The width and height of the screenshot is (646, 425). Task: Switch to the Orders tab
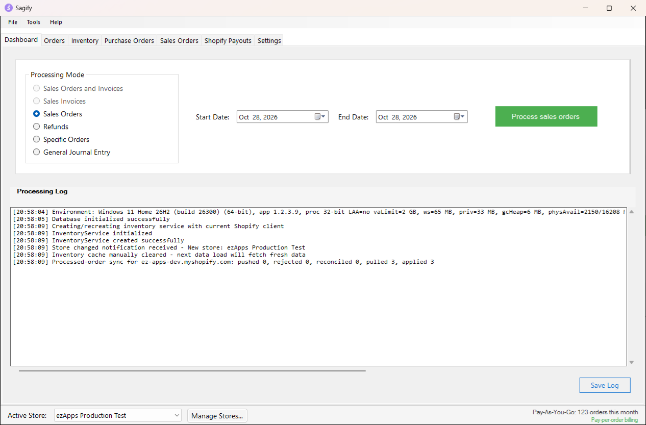pyautogui.click(x=55, y=40)
